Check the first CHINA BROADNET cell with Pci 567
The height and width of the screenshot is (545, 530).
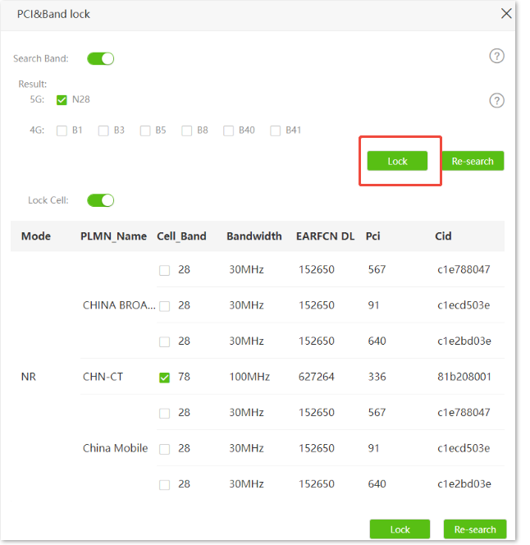[165, 270]
